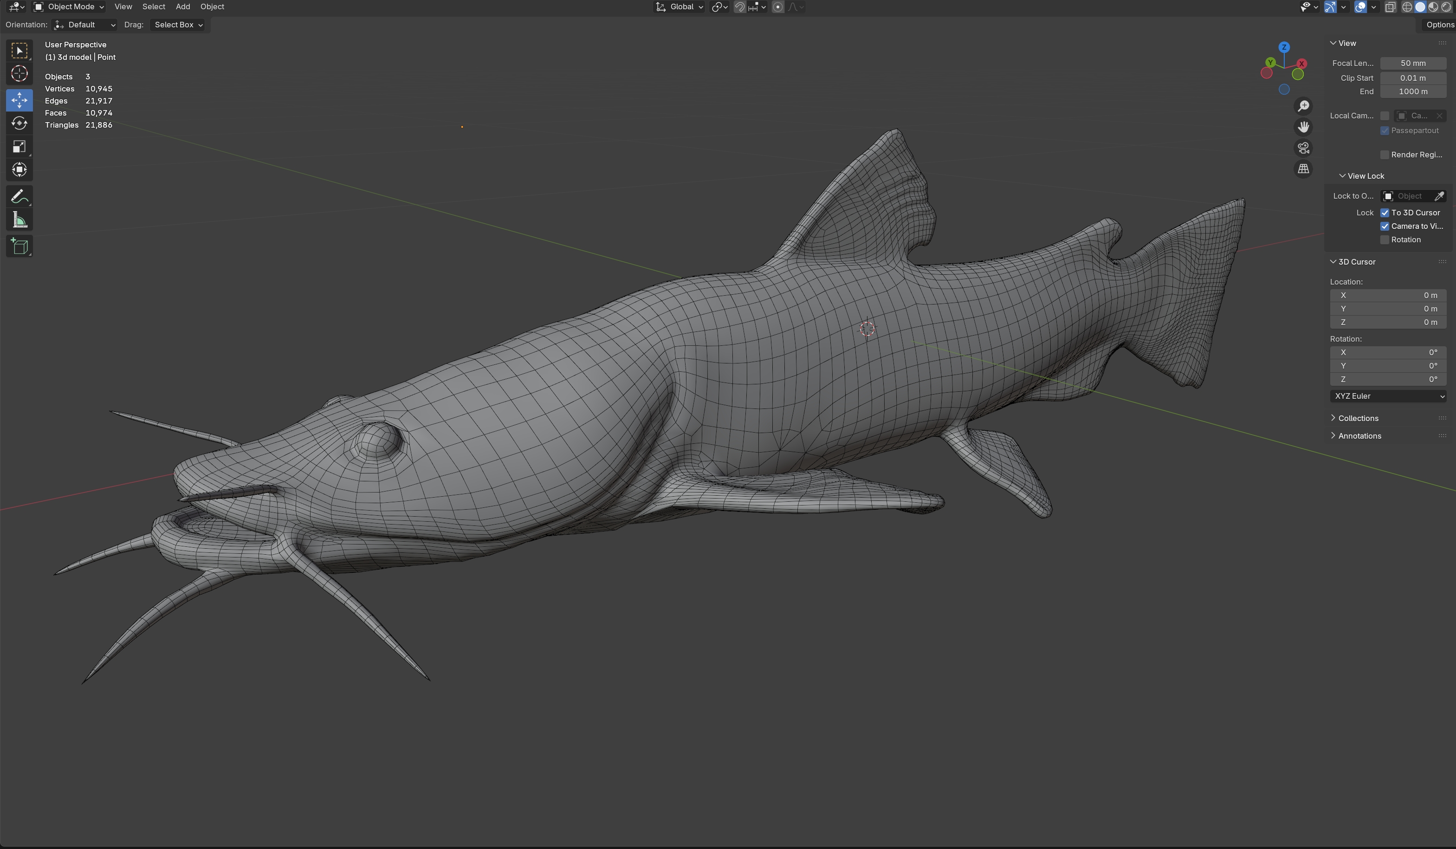The image size is (1456, 849).
Task: Open the Select menu
Action: [153, 7]
